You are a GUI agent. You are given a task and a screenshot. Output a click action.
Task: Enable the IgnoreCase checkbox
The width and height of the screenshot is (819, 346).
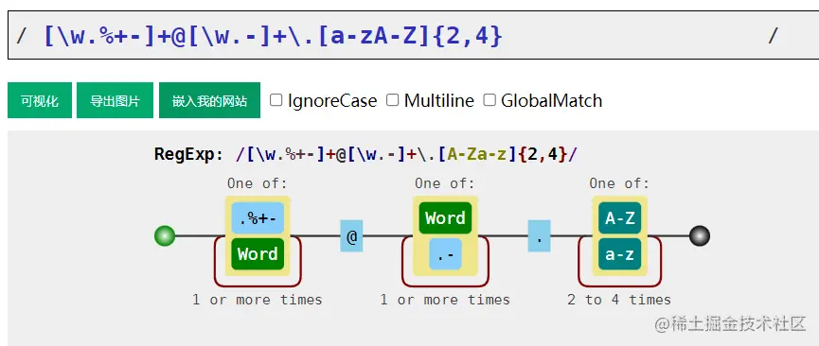pyautogui.click(x=276, y=99)
